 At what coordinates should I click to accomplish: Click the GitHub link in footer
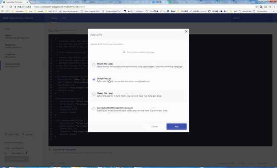tap(61, 163)
